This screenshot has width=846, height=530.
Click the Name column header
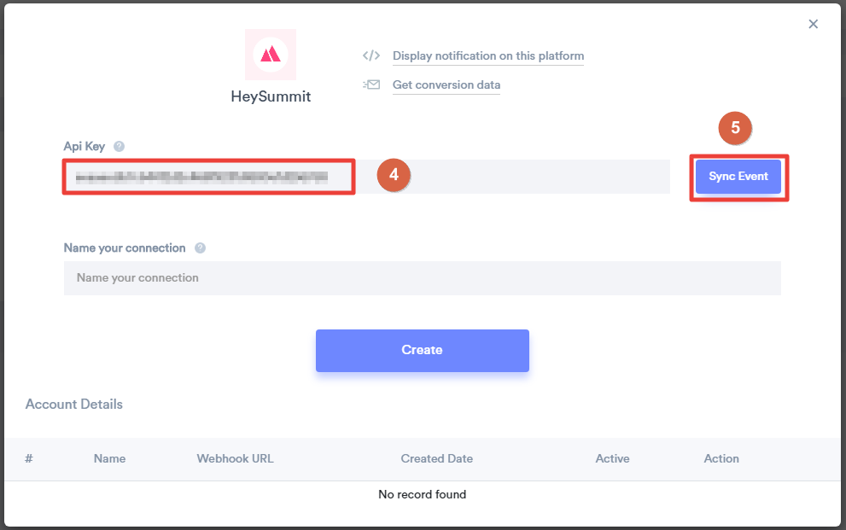(x=109, y=459)
